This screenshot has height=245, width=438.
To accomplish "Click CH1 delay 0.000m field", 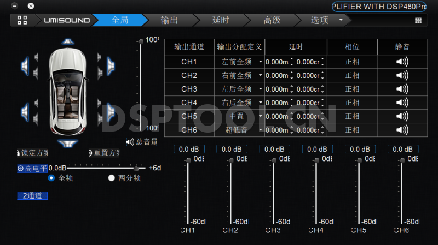I will click(x=277, y=62).
